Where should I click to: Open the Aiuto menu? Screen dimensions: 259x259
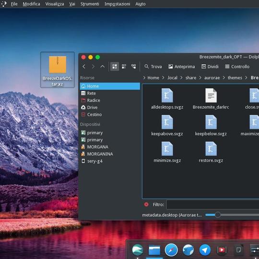click(141, 4)
